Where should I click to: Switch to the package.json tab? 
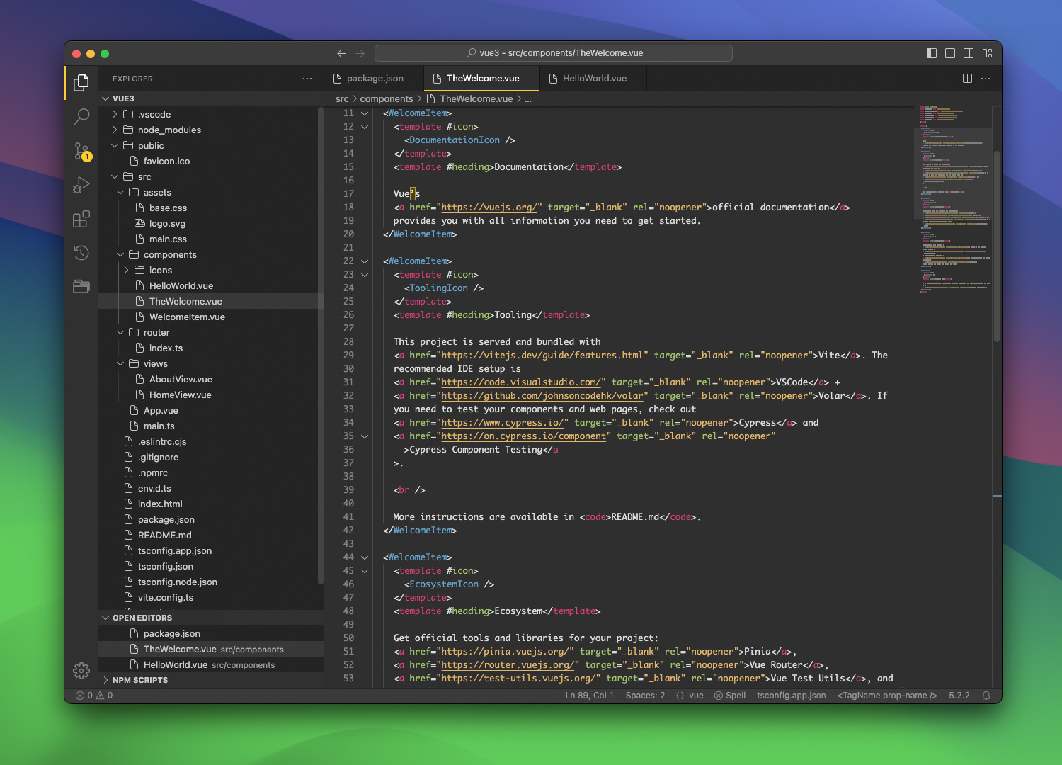[374, 78]
